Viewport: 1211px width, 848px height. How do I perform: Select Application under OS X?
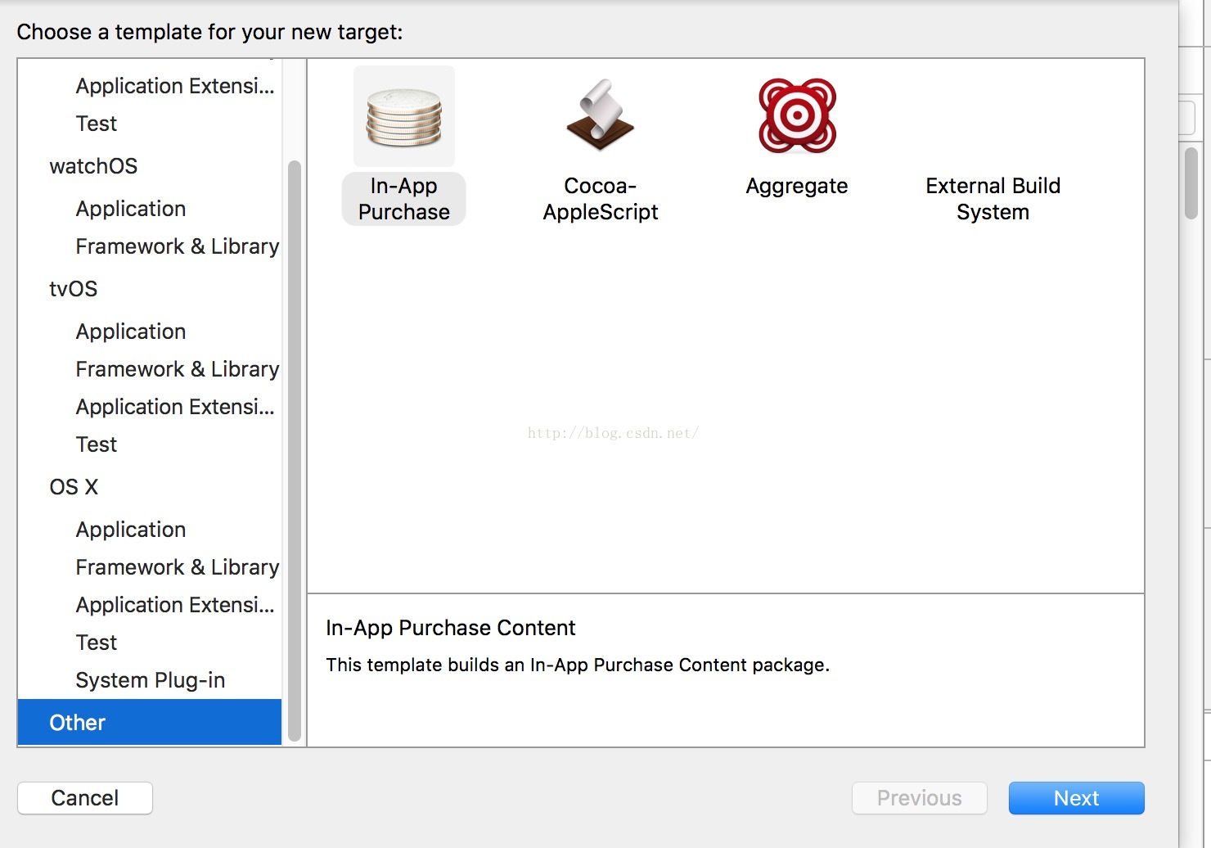[x=131, y=530]
